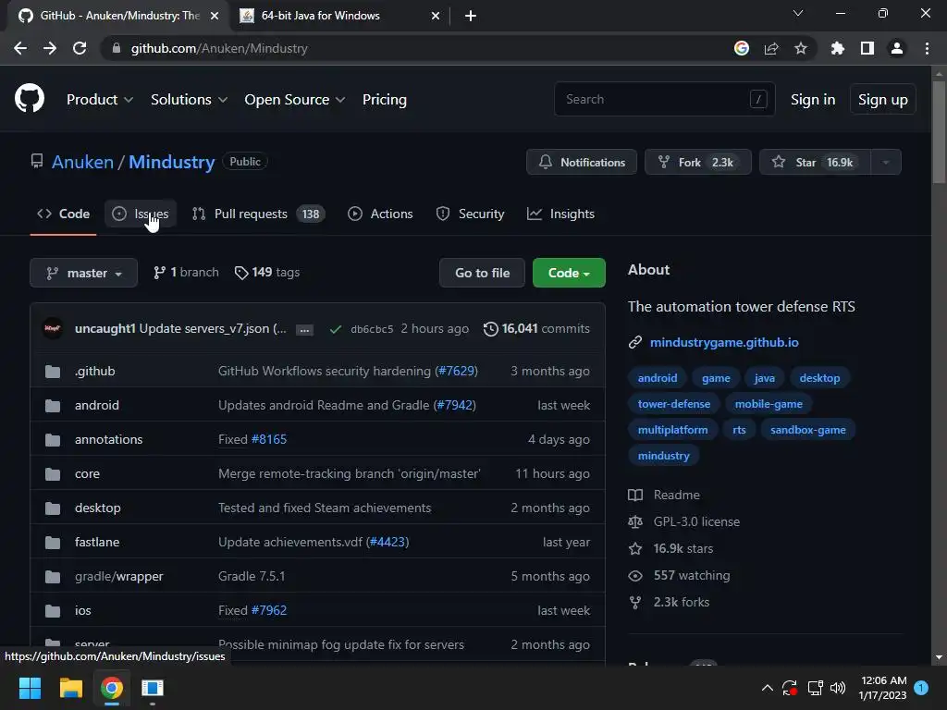Screen dimensions: 947x710
Task: Show hidden system tray icons chevron
Action: (767, 688)
